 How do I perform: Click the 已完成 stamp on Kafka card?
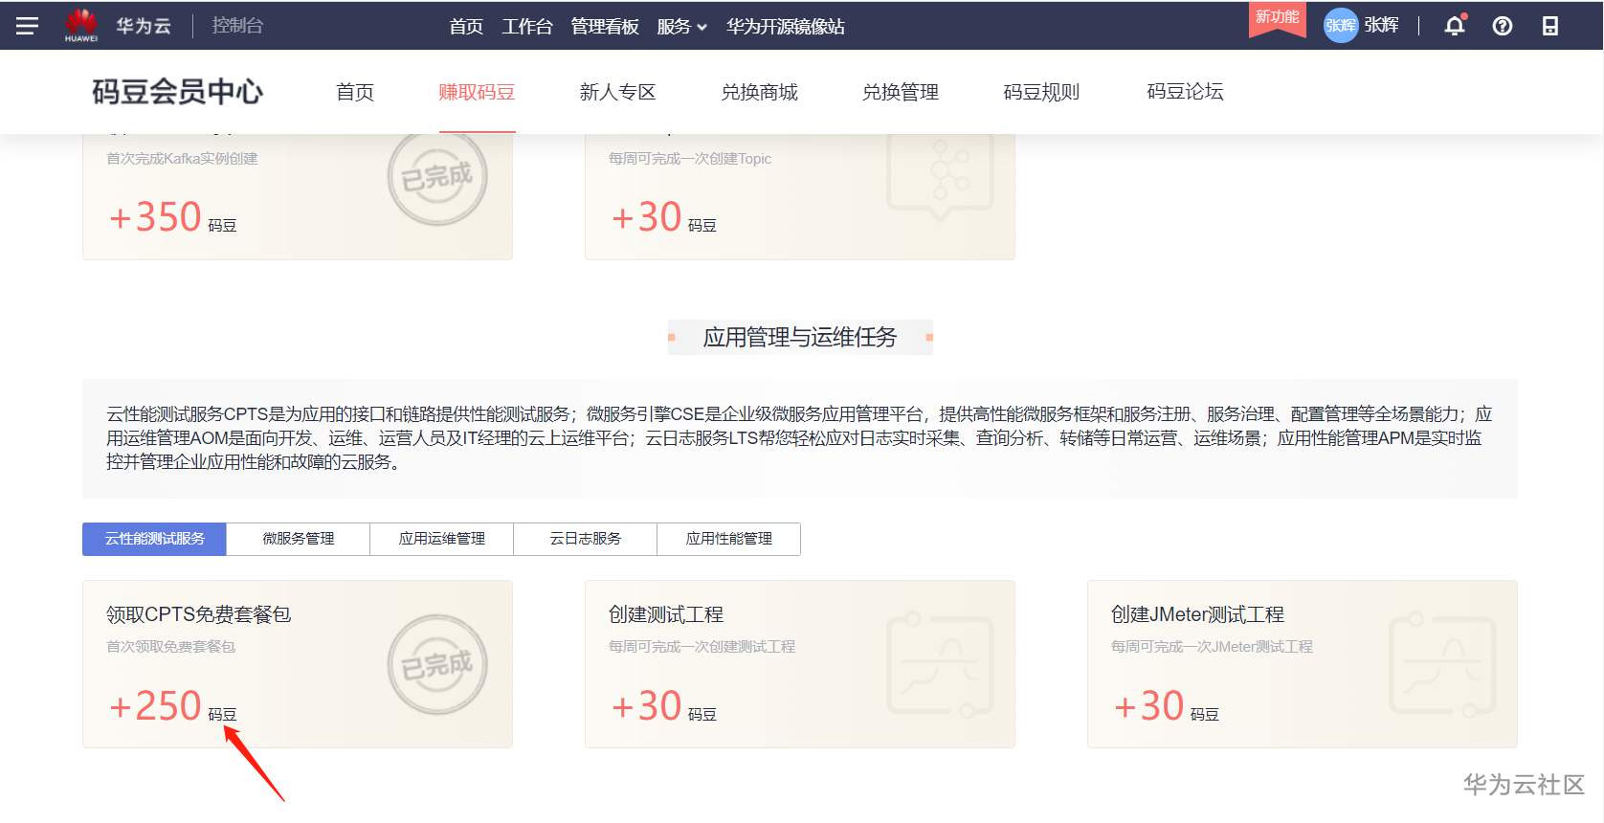pyautogui.click(x=437, y=177)
